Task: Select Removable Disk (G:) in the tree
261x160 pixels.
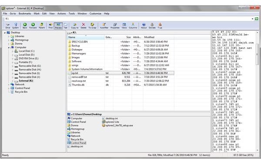Action: click(x=30, y=66)
